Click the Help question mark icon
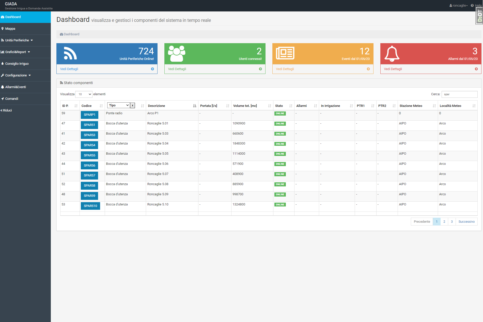Image resolution: width=483 pixels, height=322 pixels. [472, 6]
